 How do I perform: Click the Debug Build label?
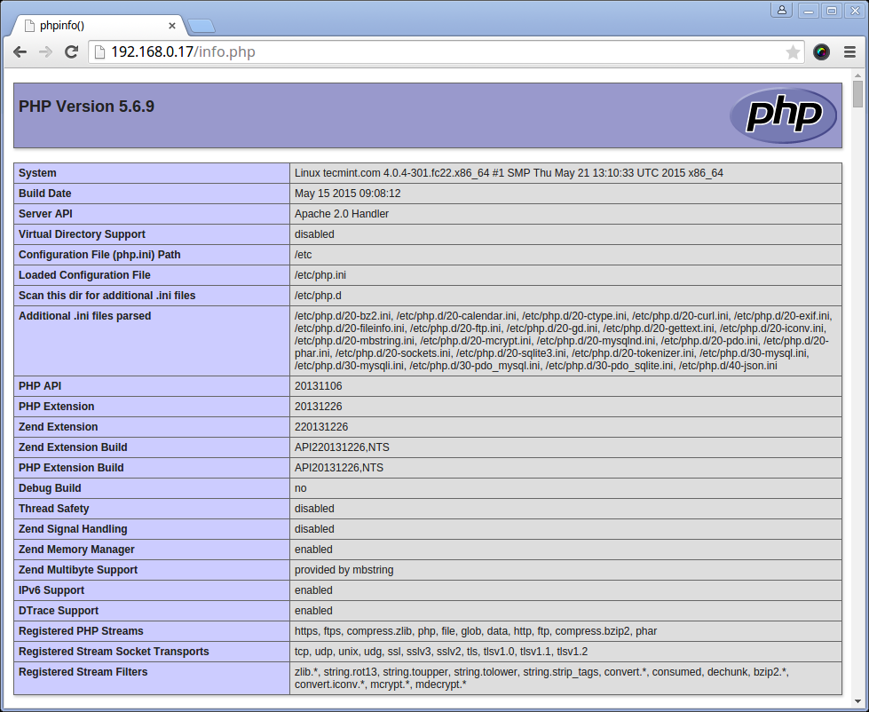coord(50,488)
